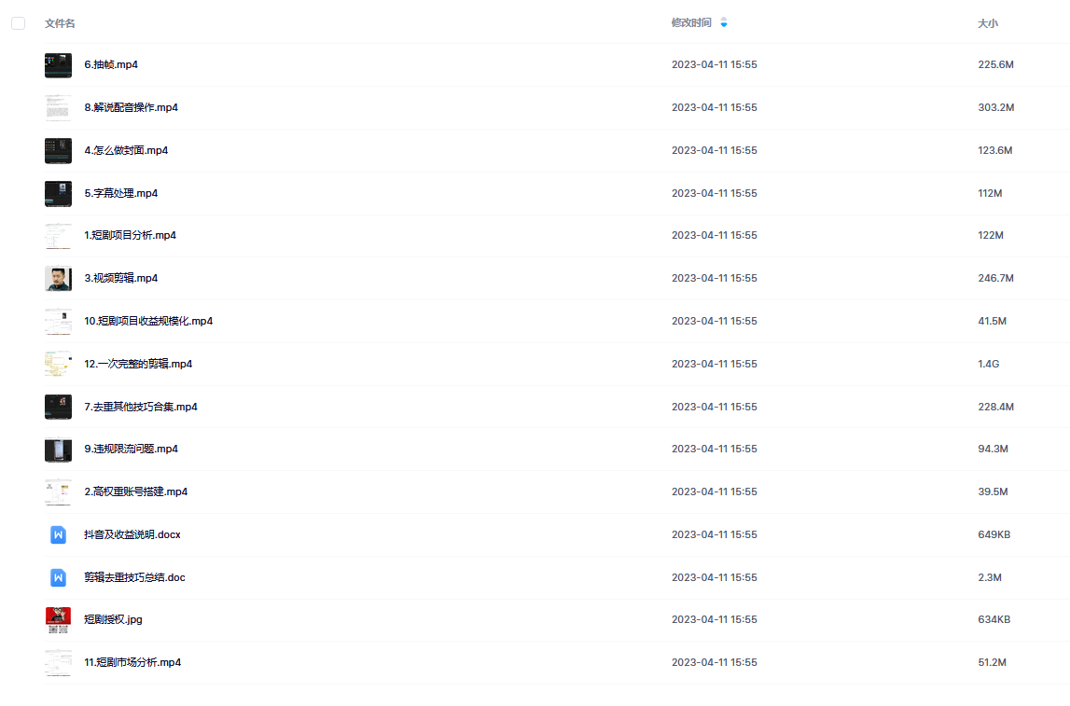Select the 11.短剧市场分析.mp4 row

point(557,663)
